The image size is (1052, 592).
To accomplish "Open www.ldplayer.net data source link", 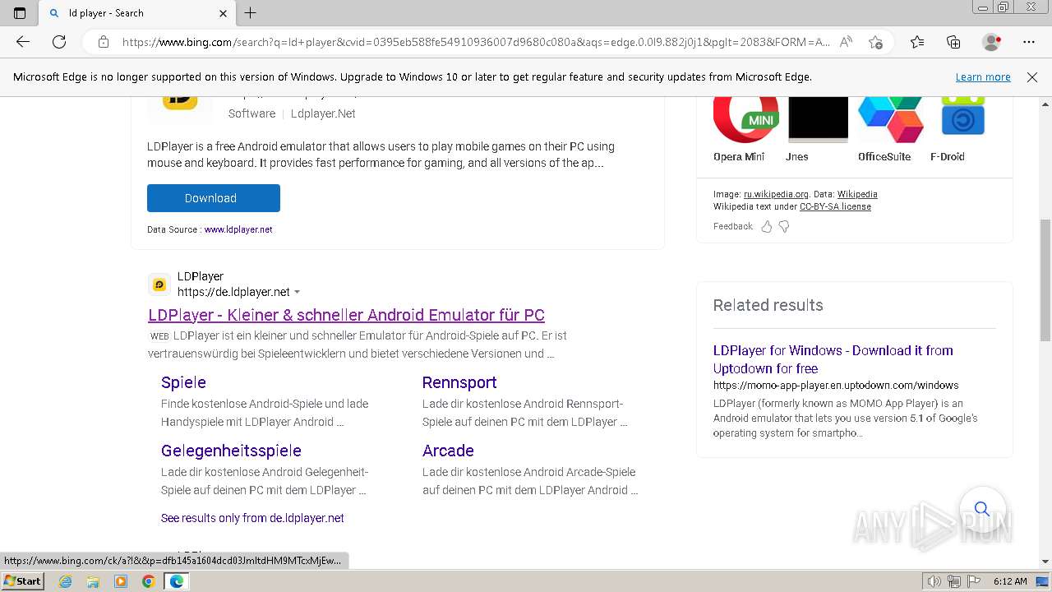I will (238, 229).
